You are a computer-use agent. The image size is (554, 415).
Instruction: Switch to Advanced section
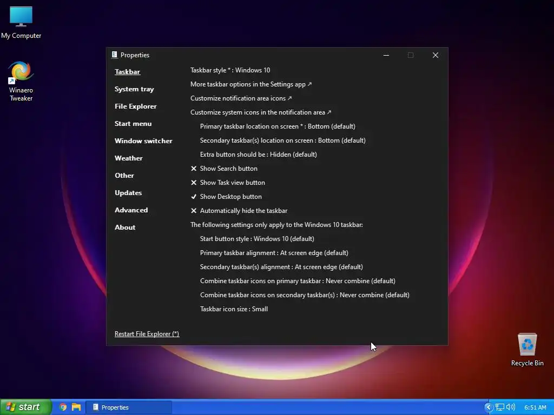coord(131,210)
